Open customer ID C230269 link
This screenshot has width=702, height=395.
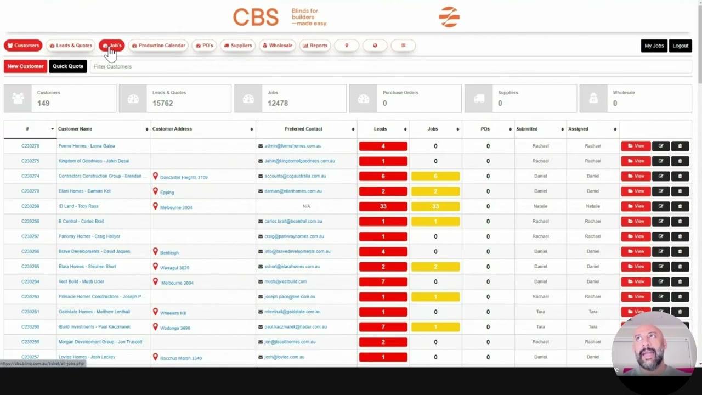click(x=30, y=206)
